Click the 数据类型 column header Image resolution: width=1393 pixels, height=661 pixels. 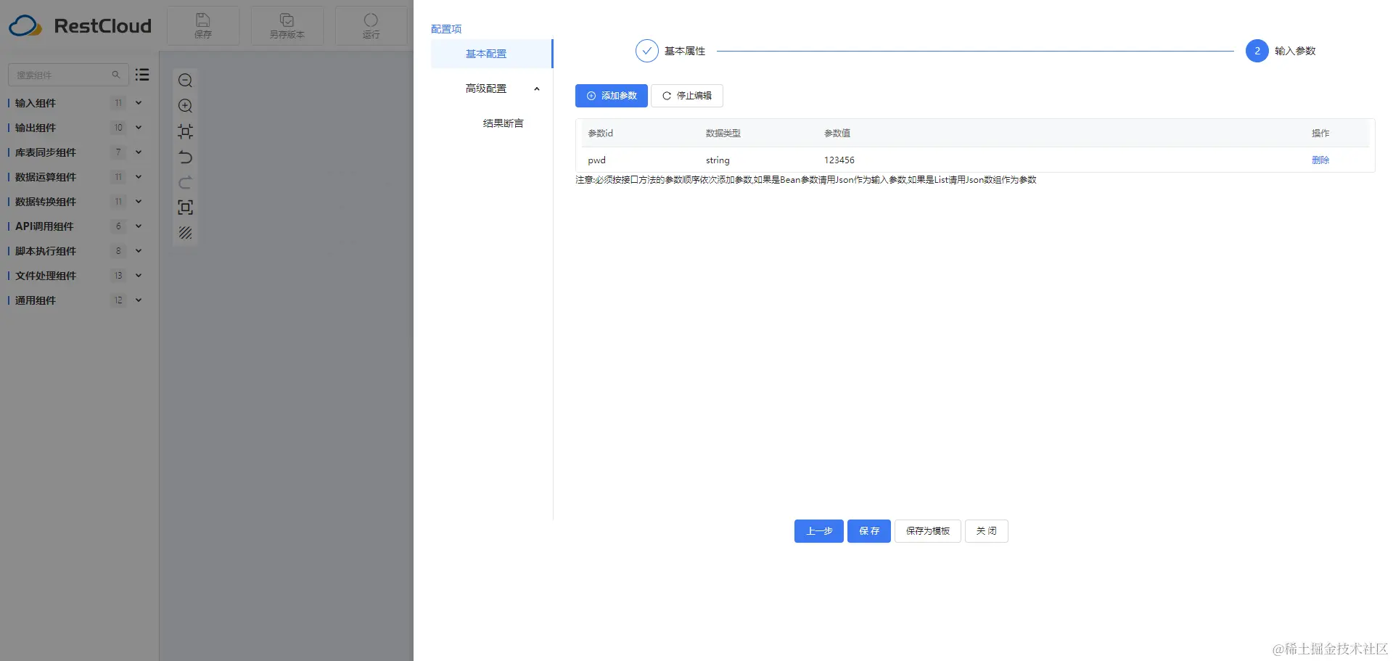723,134
